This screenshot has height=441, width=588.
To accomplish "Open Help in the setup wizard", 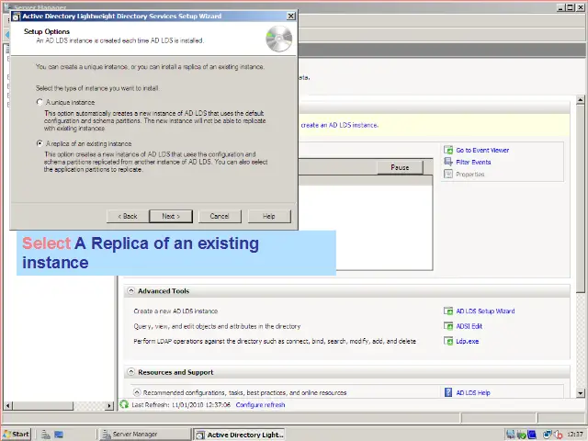I will coord(269,217).
